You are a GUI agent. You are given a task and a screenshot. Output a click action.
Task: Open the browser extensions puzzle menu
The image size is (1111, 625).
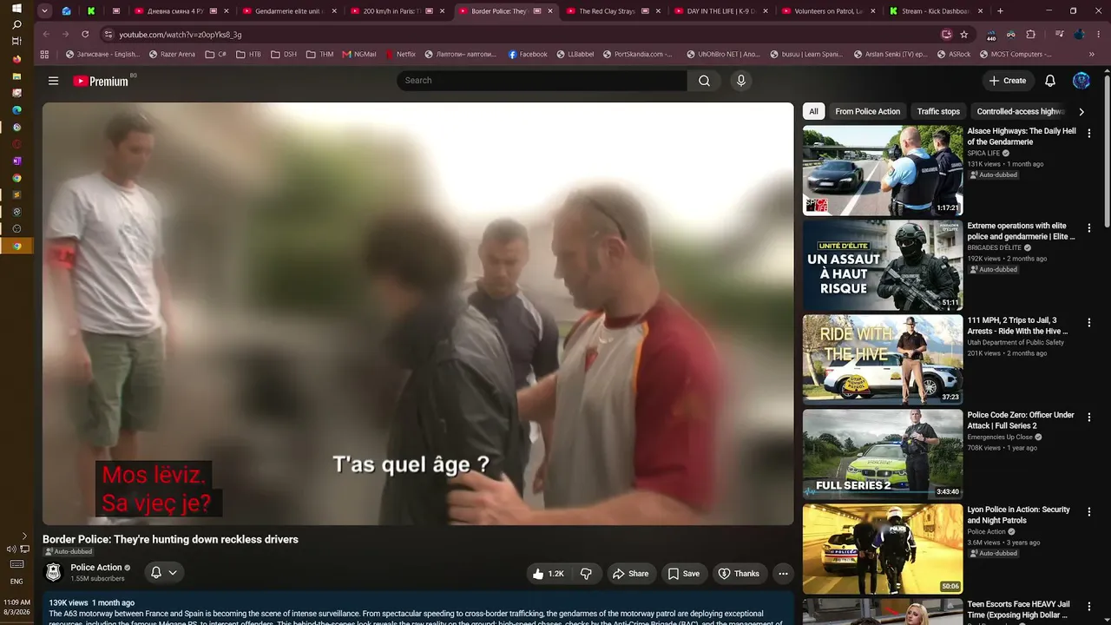tap(1031, 35)
